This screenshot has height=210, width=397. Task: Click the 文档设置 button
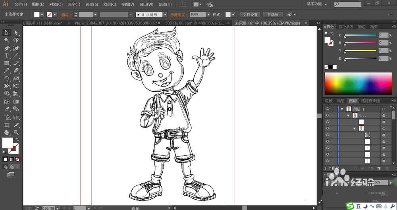pos(250,15)
